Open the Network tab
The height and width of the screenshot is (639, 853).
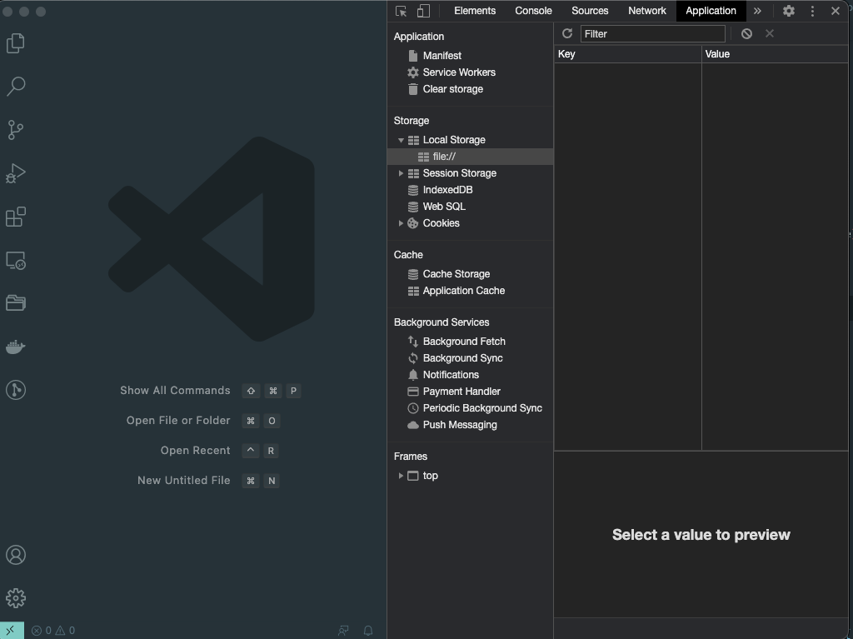coord(646,11)
